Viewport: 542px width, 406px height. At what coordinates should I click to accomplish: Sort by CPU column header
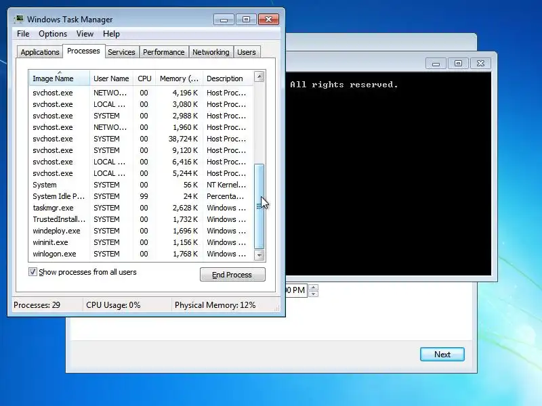coord(144,78)
